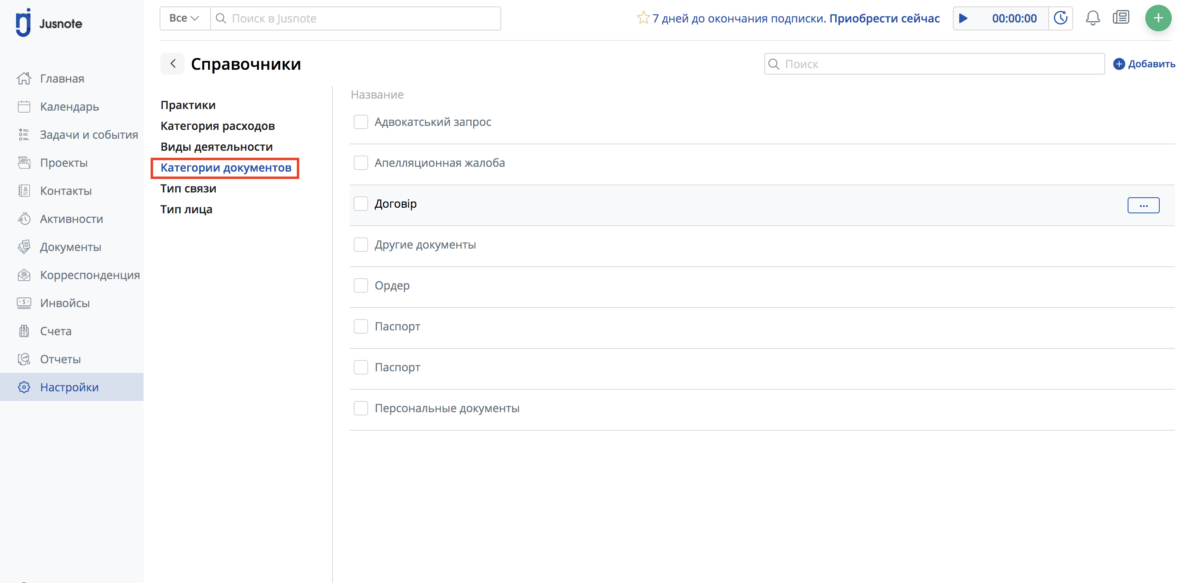1191x583 pixels.
Task: Click the Ордер row text
Action: pos(392,286)
